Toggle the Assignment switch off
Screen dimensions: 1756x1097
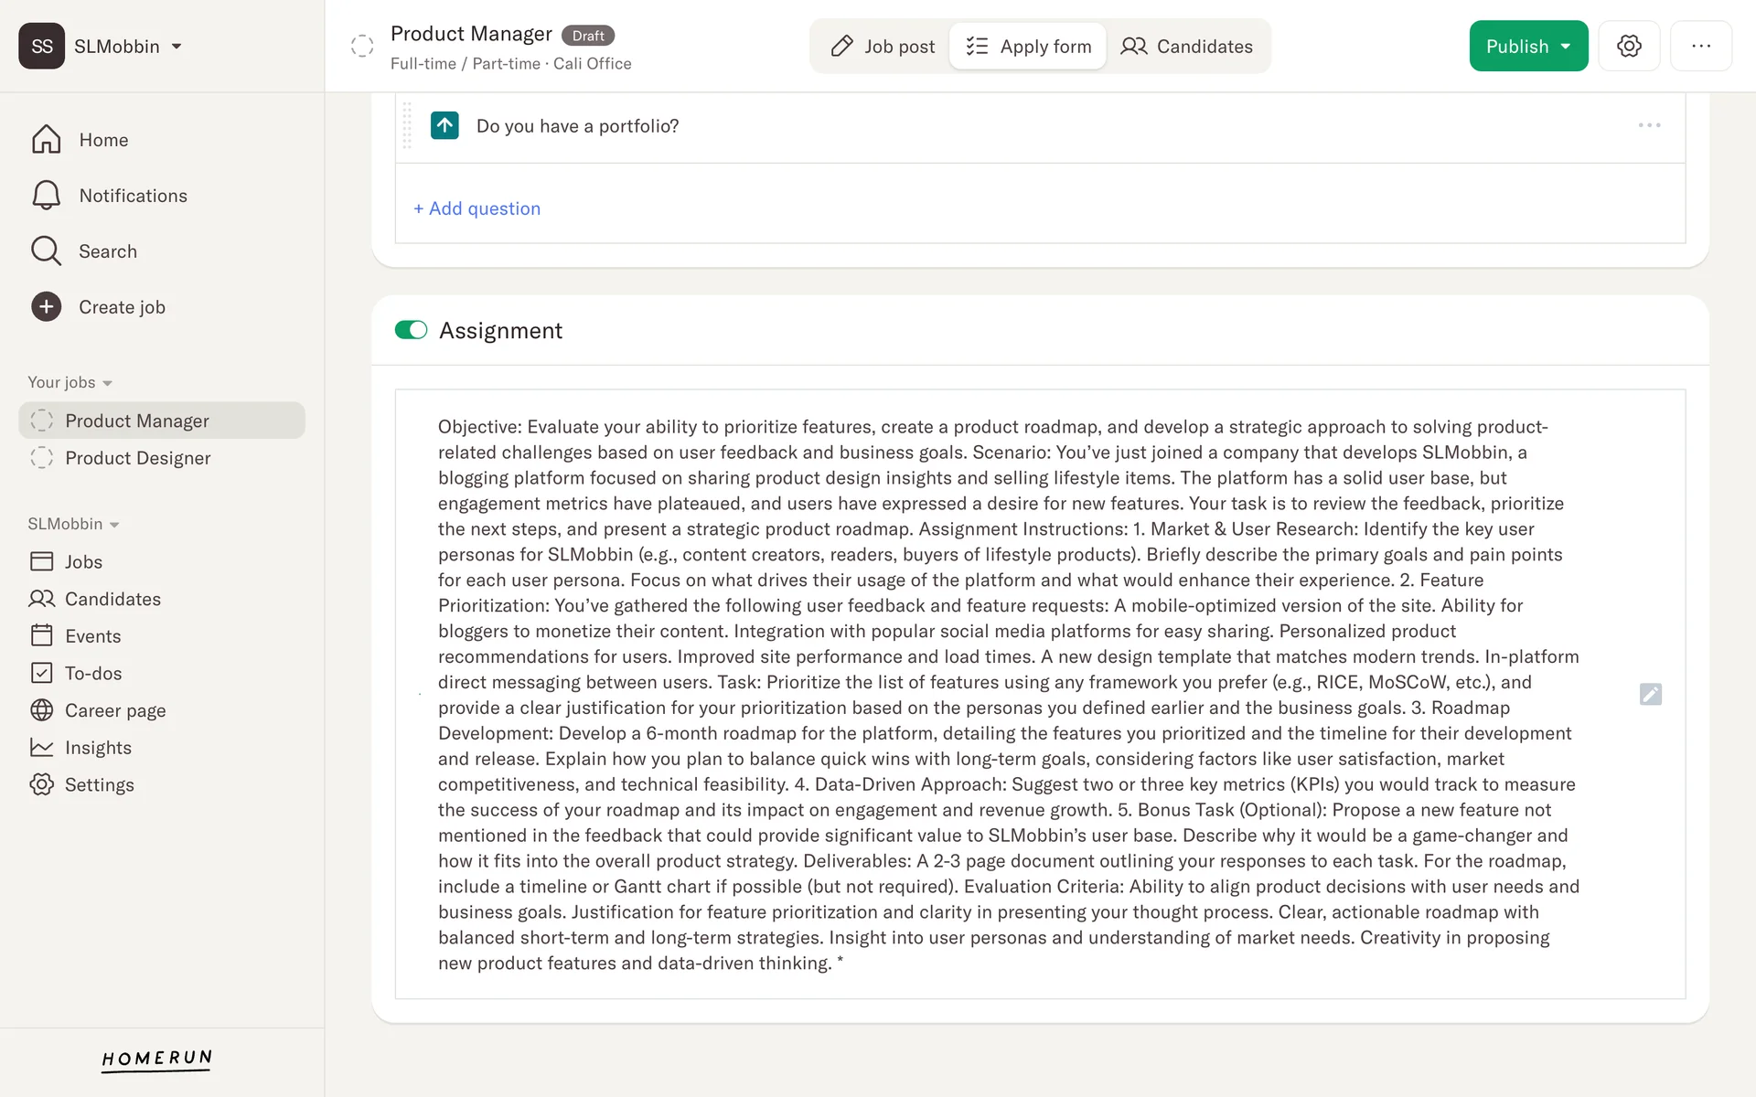[x=411, y=330]
